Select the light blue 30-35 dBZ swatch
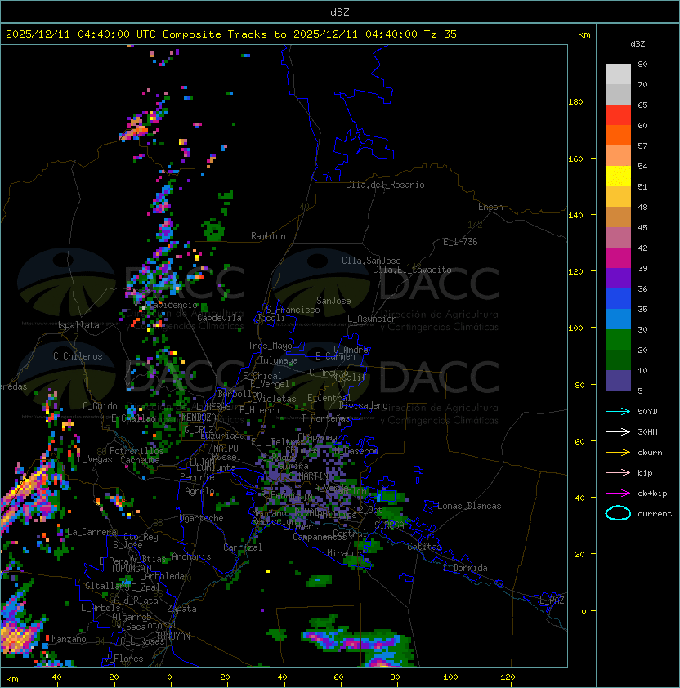Image resolution: width=680 pixels, height=688 pixels. [618, 319]
